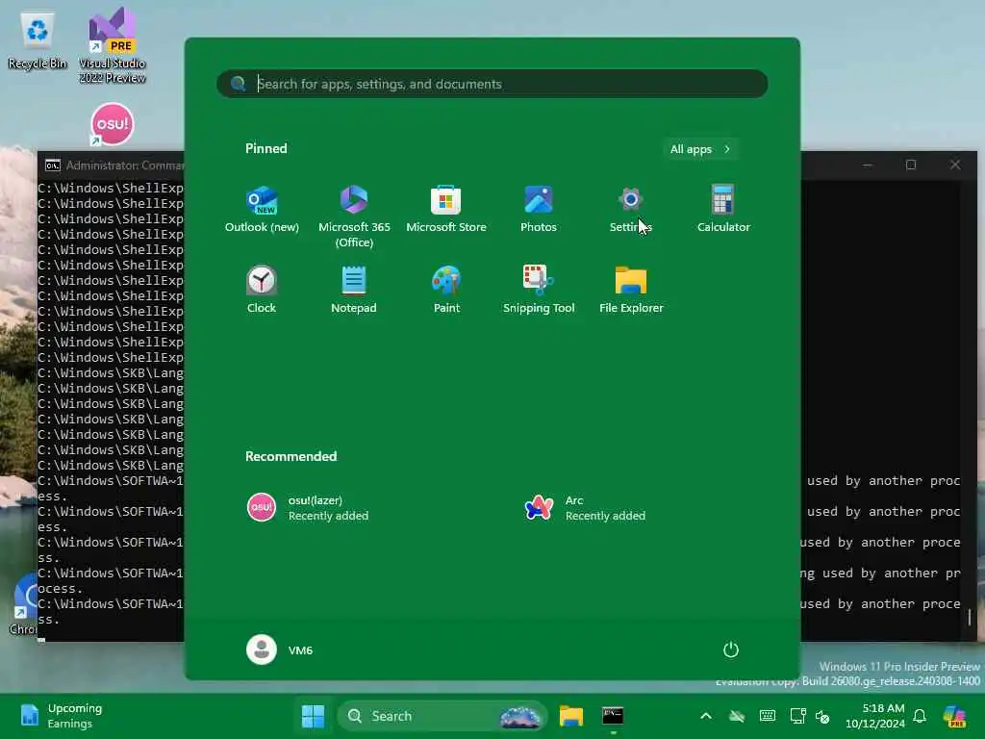Open touch keyboard tray icon
This screenshot has width=985, height=739.
tap(767, 716)
